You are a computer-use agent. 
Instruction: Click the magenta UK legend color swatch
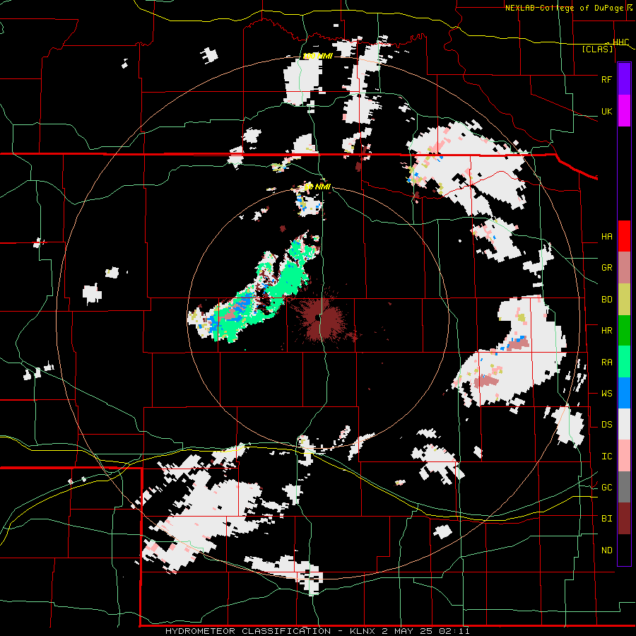point(624,111)
